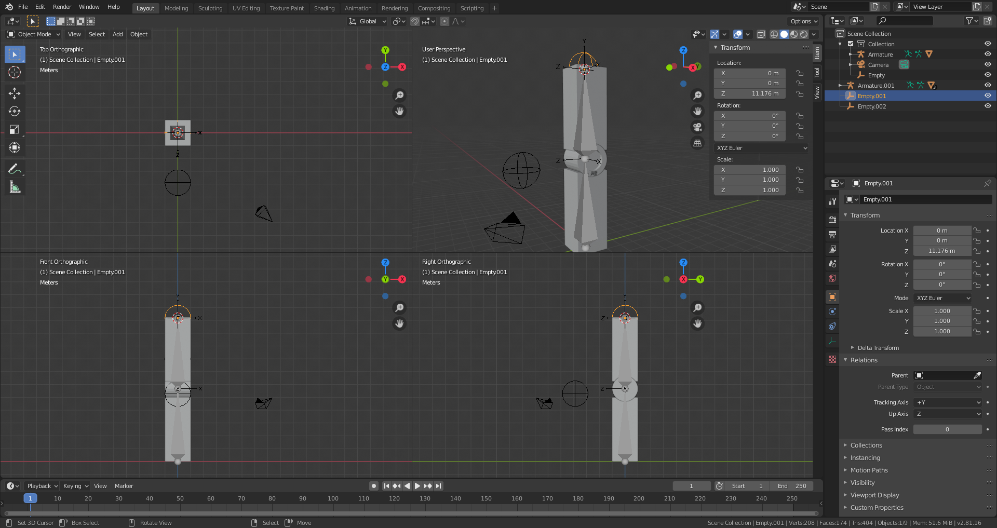The image size is (997, 528).
Task: Open the Texture properties tab
Action: pos(832,359)
